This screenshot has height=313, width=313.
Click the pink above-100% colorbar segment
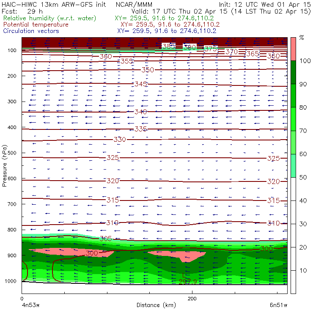pos(293,49)
